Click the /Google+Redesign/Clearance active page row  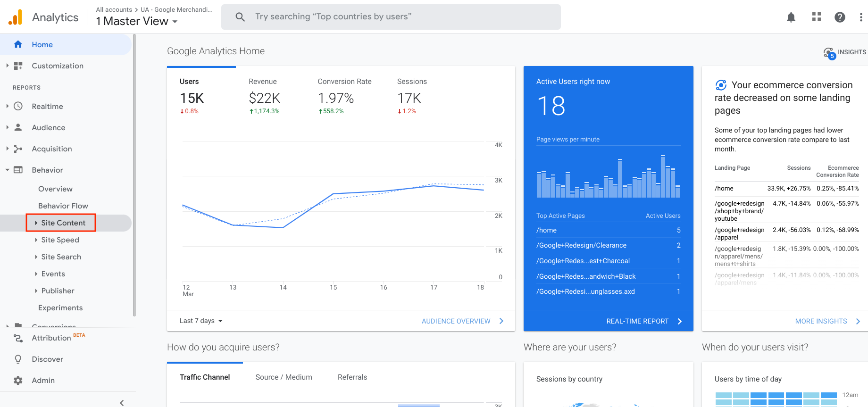pyautogui.click(x=609, y=245)
